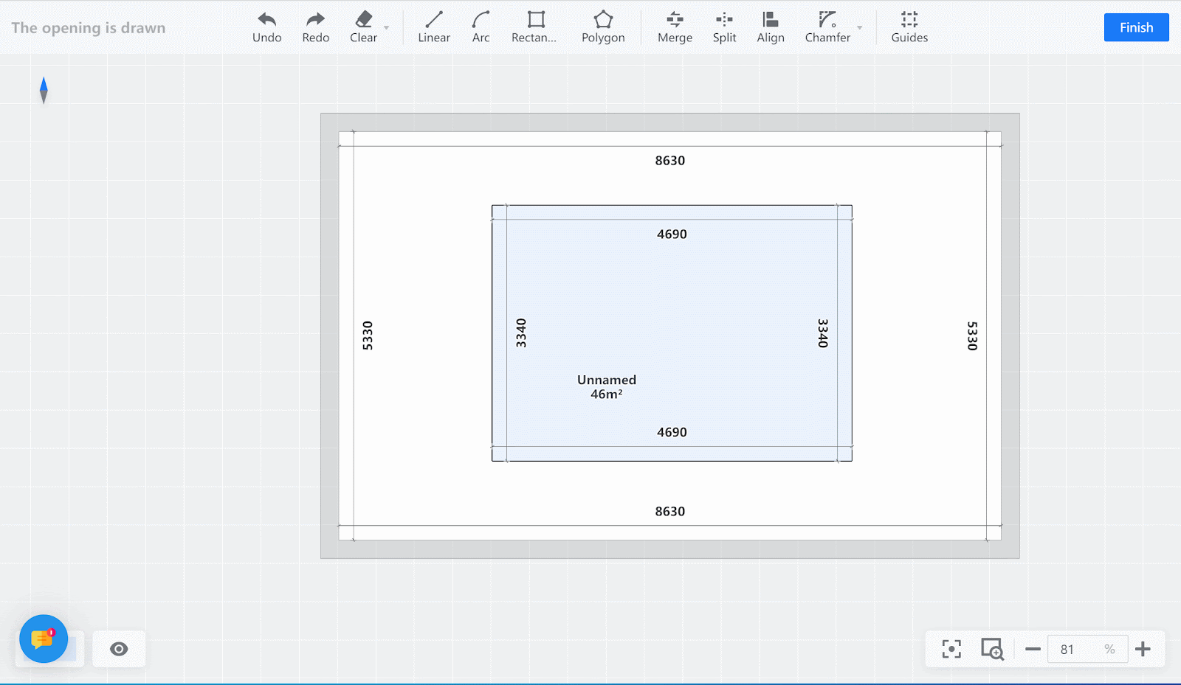Click the Undo arrow icon
1181x685 pixels.
coord(266,20)
